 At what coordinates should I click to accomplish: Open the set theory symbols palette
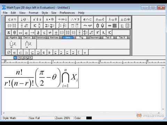pos(87,19)
